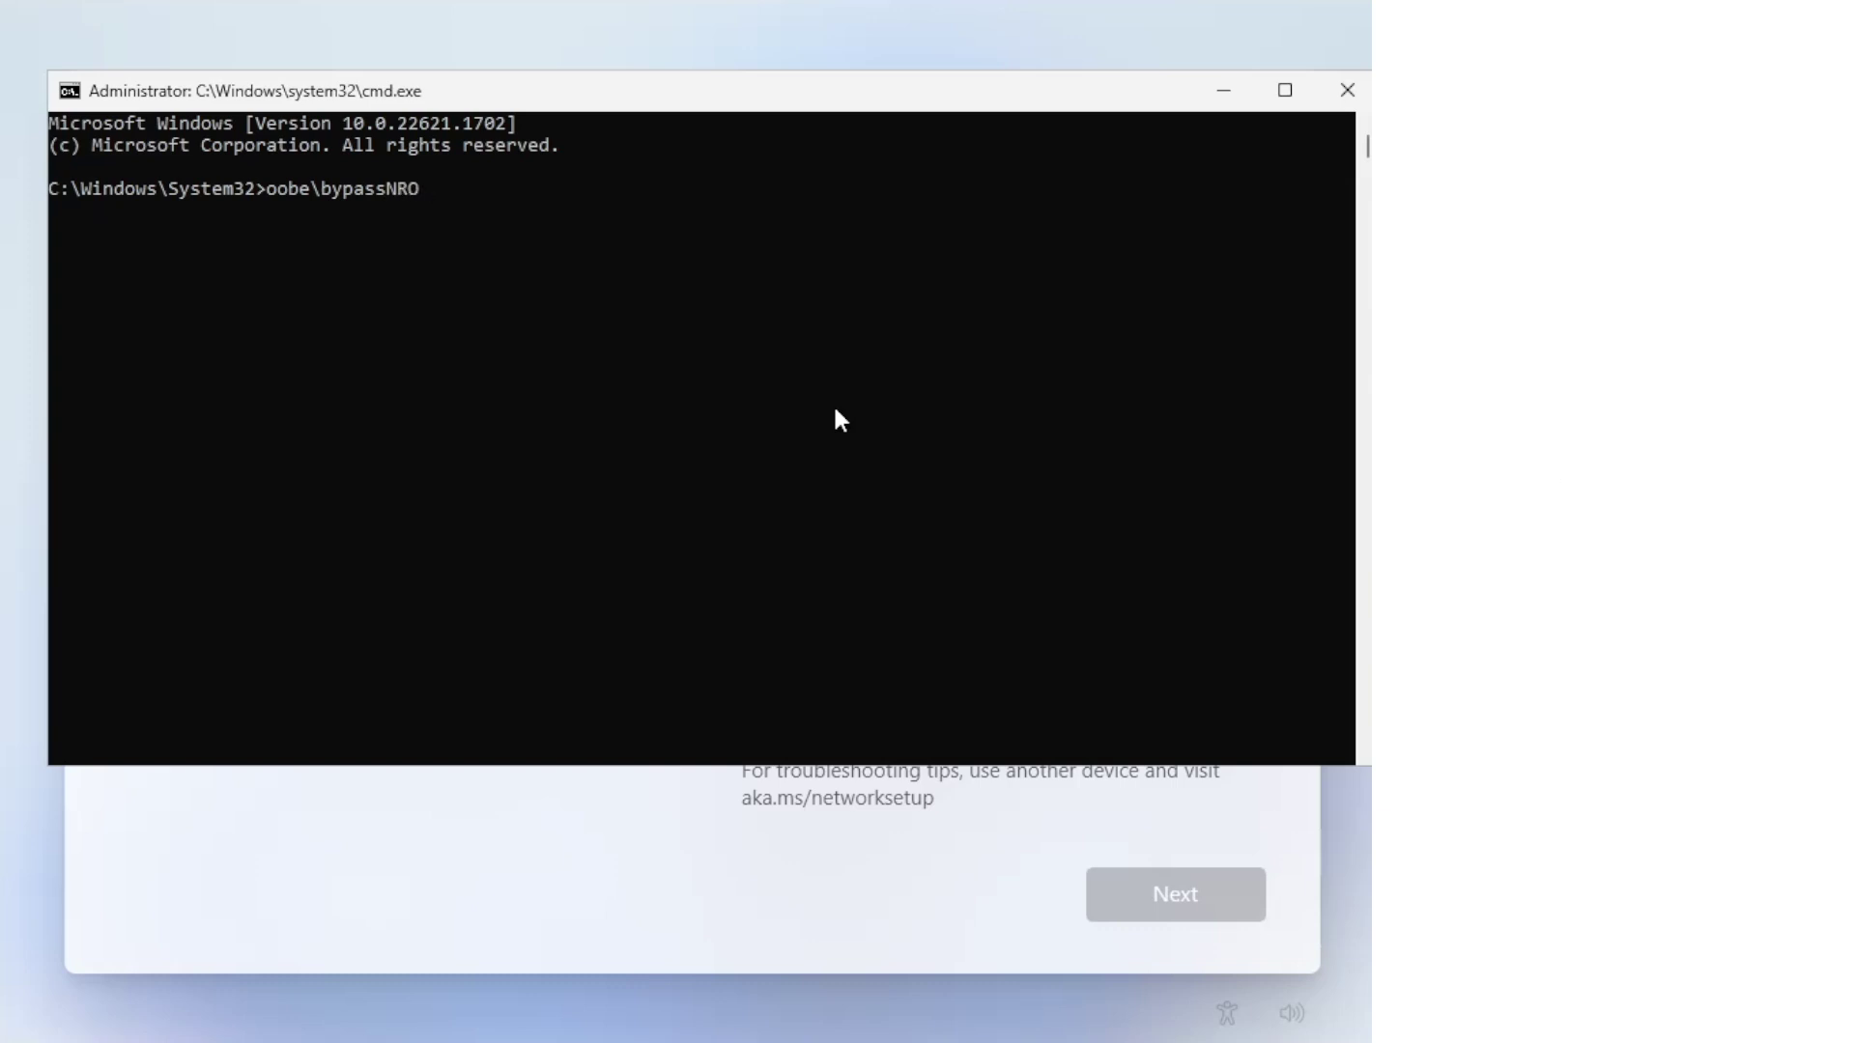
Task: Close the Administrator cmd.exe window
Action: tap(1347, 91)
